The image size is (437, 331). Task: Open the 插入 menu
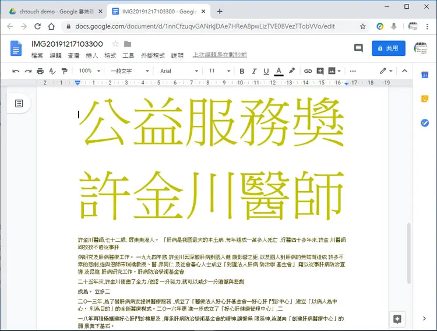91,55
